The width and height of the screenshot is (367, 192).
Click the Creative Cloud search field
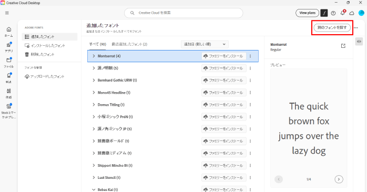coord(183,13)
